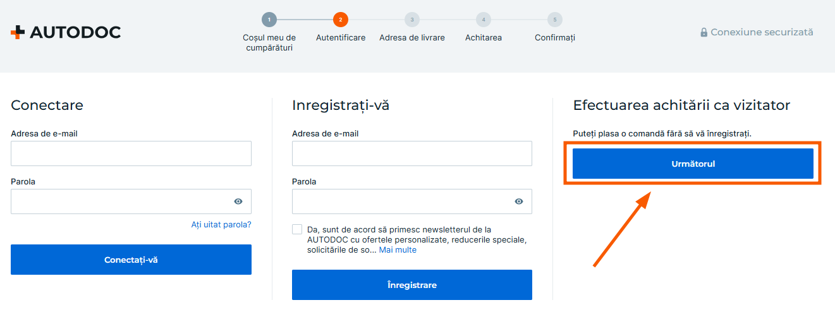Click step 3 Adresa de livrare circle

coord(412,20)
